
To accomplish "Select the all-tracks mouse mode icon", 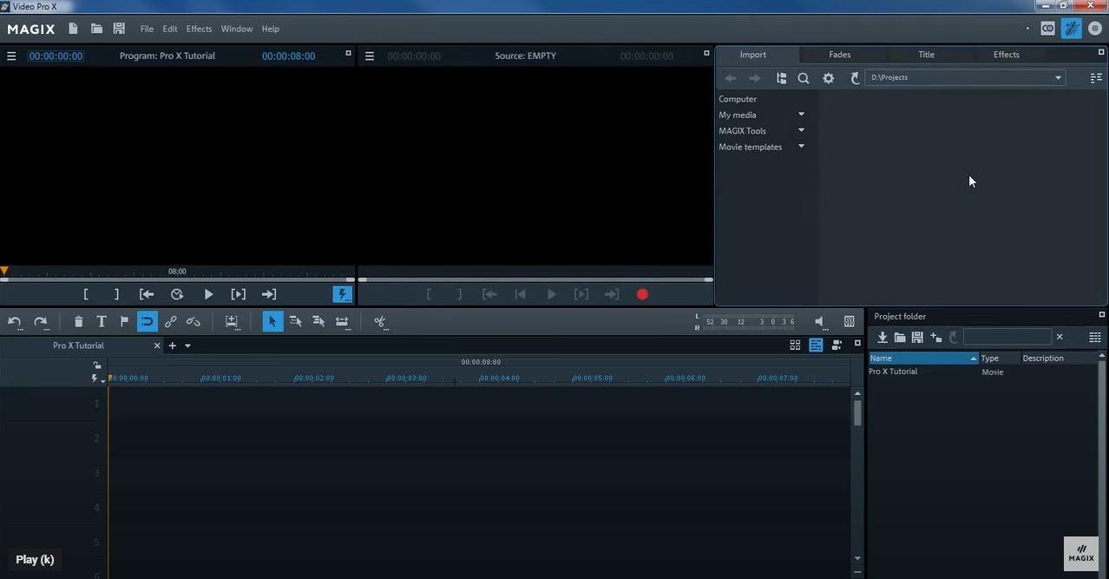I will click(x=318, y=321).
